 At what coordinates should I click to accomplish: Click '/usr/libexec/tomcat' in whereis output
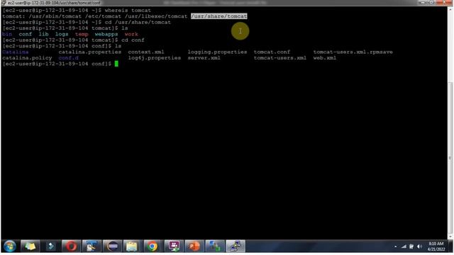pyautogui.click(x=156, y=16)
